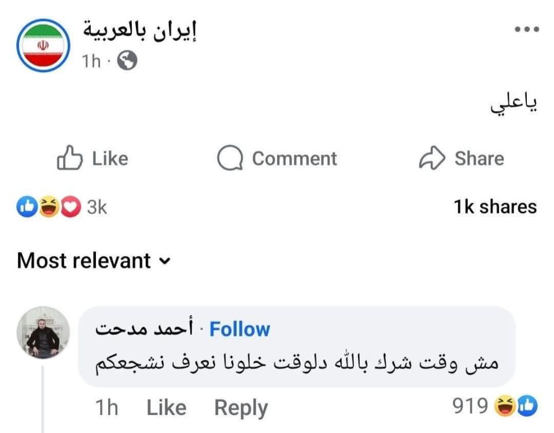Click the Iran flag profile picture
This screenshot has width=554, height=433.
43,46
